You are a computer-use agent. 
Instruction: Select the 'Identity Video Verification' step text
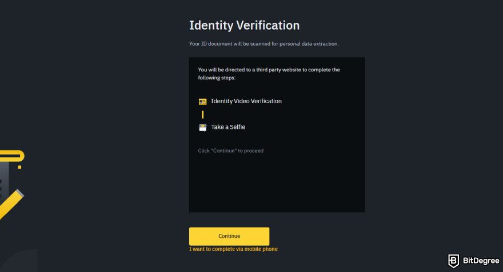click(x=246, y=101)
